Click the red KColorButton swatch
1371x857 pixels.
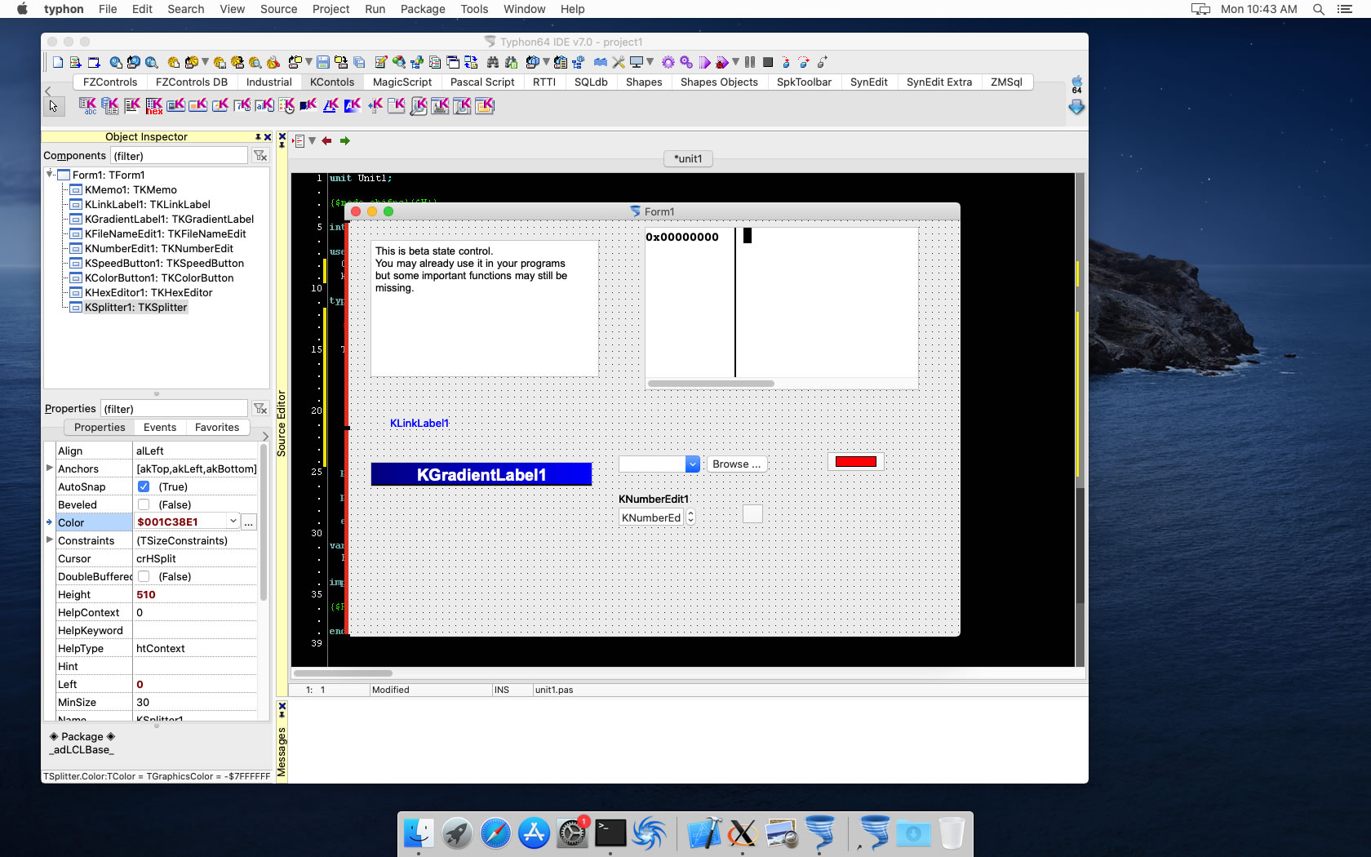pyautogui.click(x=855, y=462)
